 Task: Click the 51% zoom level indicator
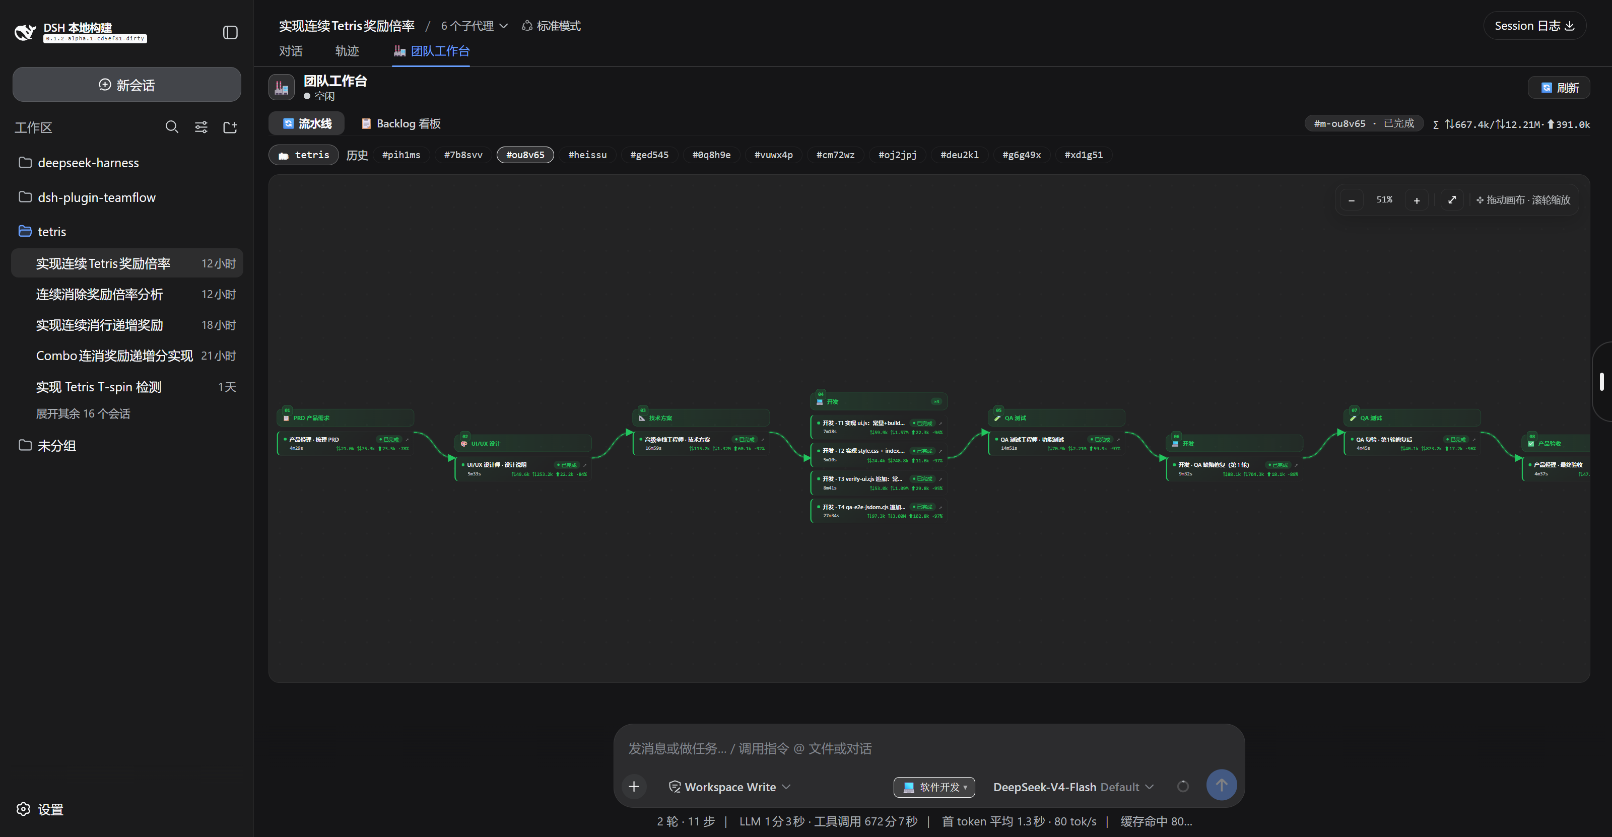click(x=1384, y=199)
